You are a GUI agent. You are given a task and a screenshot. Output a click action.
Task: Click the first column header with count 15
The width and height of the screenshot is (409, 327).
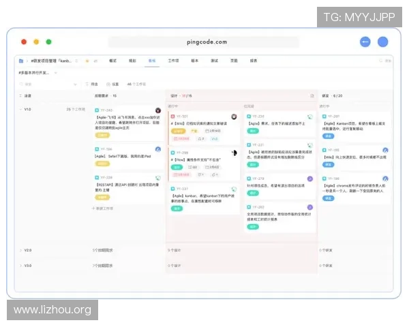(x=106, y=95)
